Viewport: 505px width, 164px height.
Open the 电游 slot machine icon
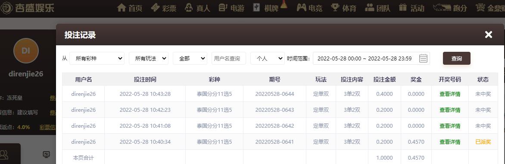[x=223, y=8]
